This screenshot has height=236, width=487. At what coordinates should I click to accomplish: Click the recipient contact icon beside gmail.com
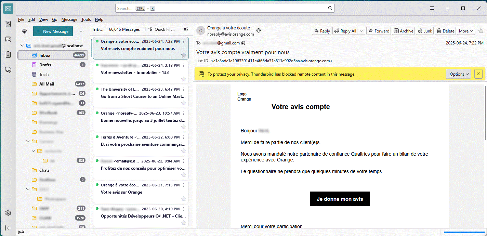pyautogui.click(x=243, y=43)
